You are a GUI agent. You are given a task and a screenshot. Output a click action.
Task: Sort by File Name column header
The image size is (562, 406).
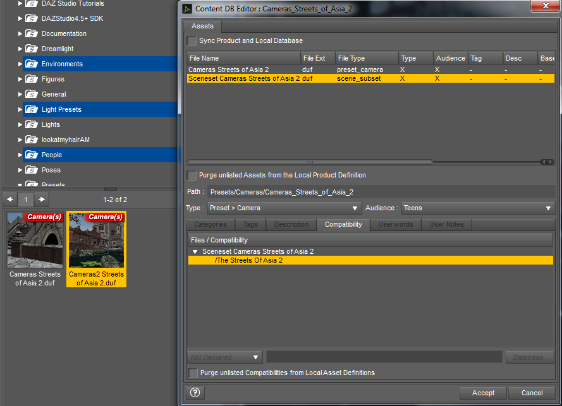point(244,58)
